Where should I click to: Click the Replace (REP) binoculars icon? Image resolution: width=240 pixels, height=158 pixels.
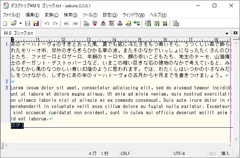111,23
